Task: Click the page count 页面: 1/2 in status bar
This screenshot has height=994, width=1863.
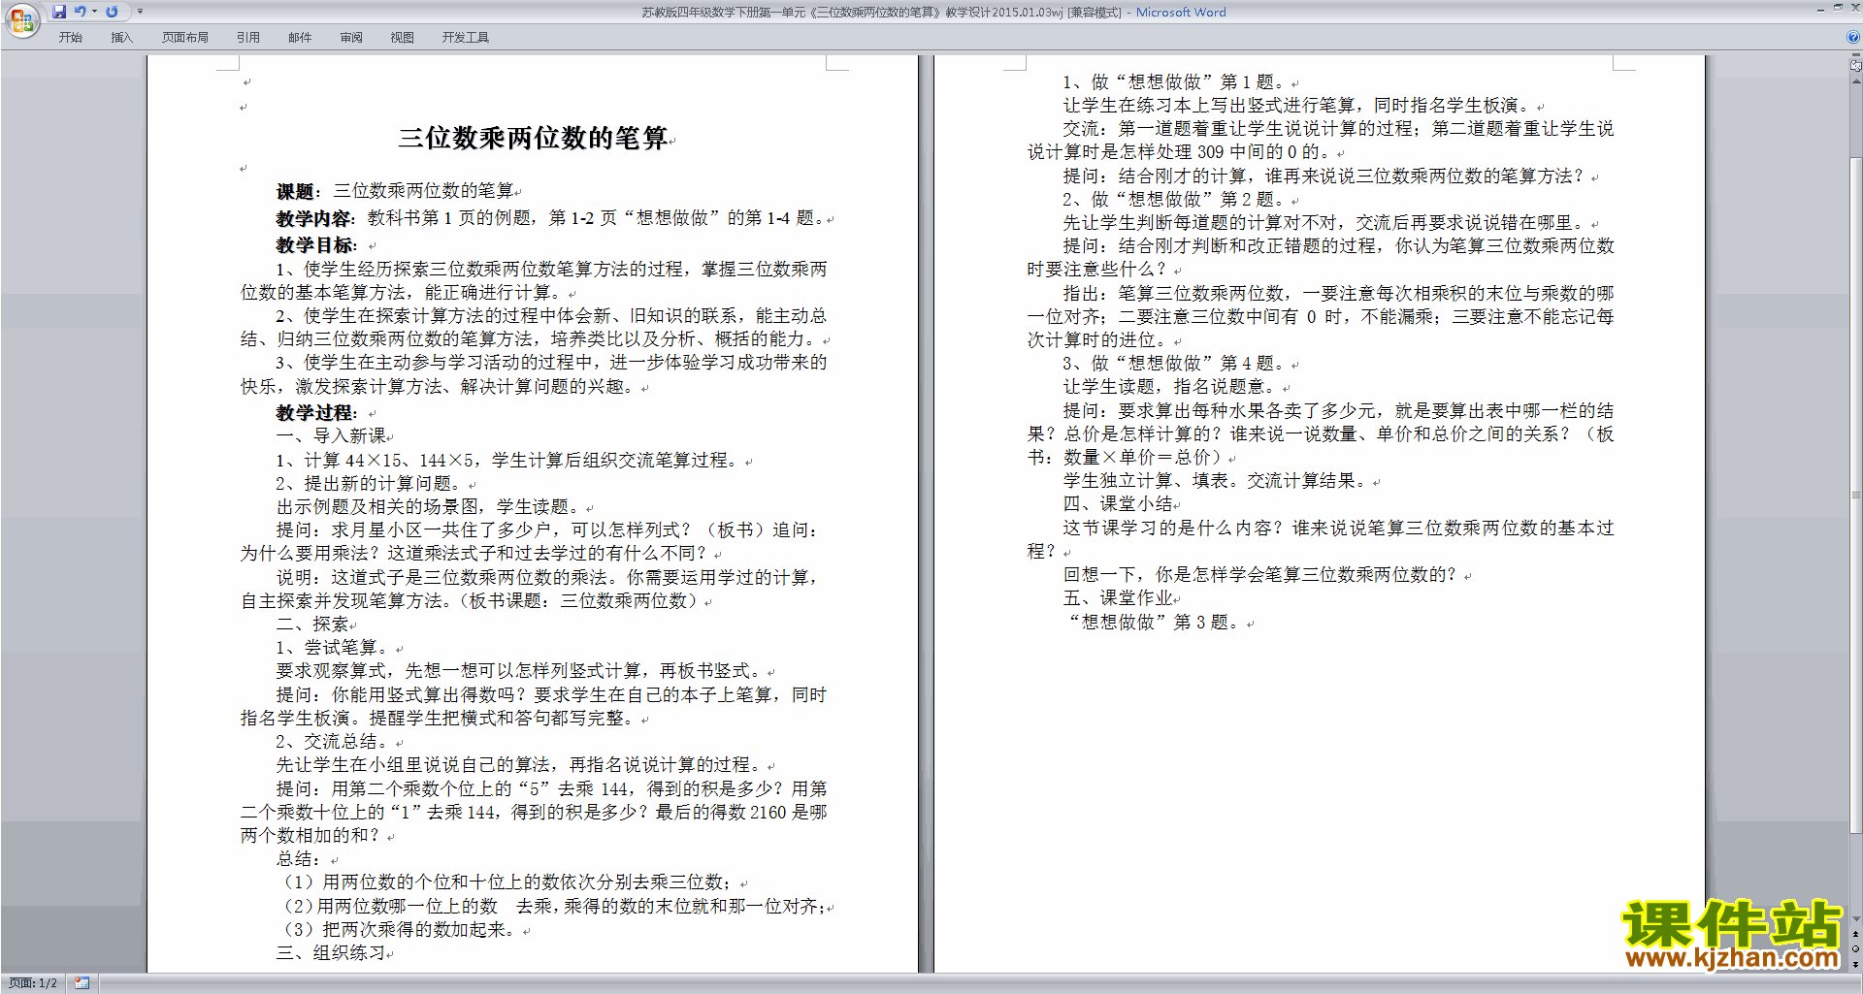Action: (33, 983)
